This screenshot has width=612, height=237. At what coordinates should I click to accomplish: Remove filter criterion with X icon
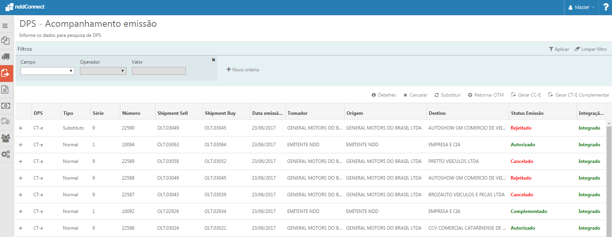pos(213,60)
